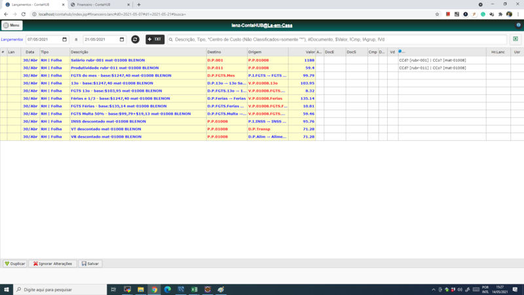Click the help question mark icon
Viewport: 524px width, 295px height.
coord(518,26)
